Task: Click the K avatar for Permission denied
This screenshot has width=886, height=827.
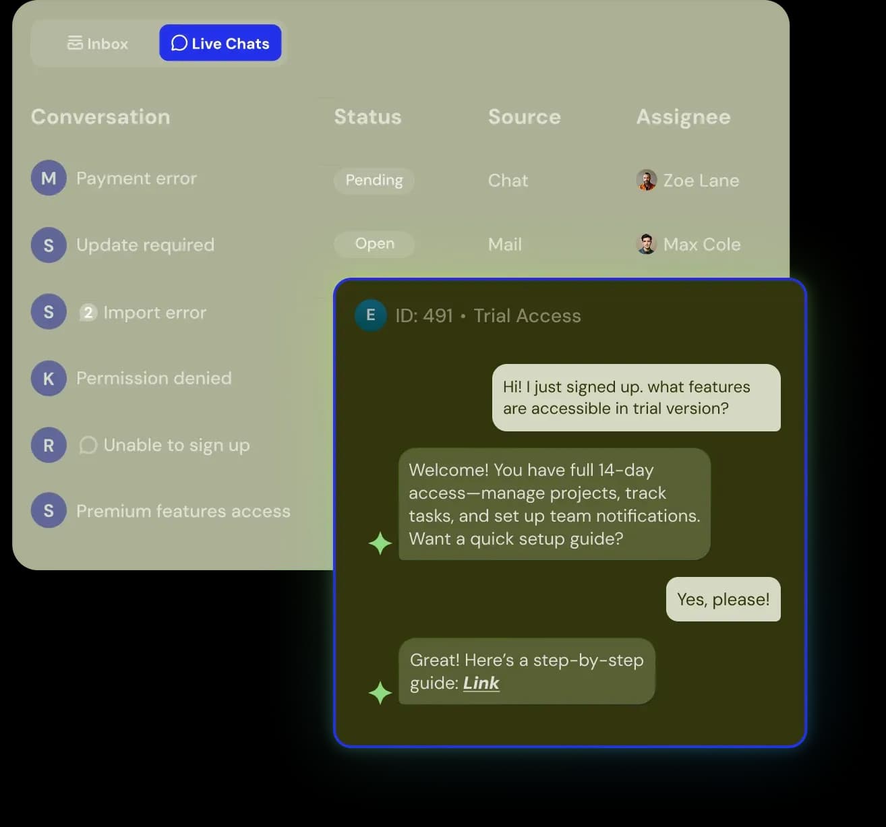Action: (48, 378)
